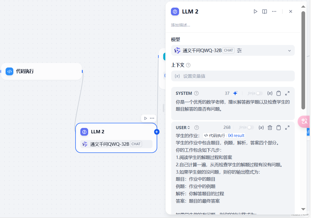Click the 设置变量值 context variable field
The width and height of the screenshot is (311, 218).
pyautogui.click(x=233, y=76)
